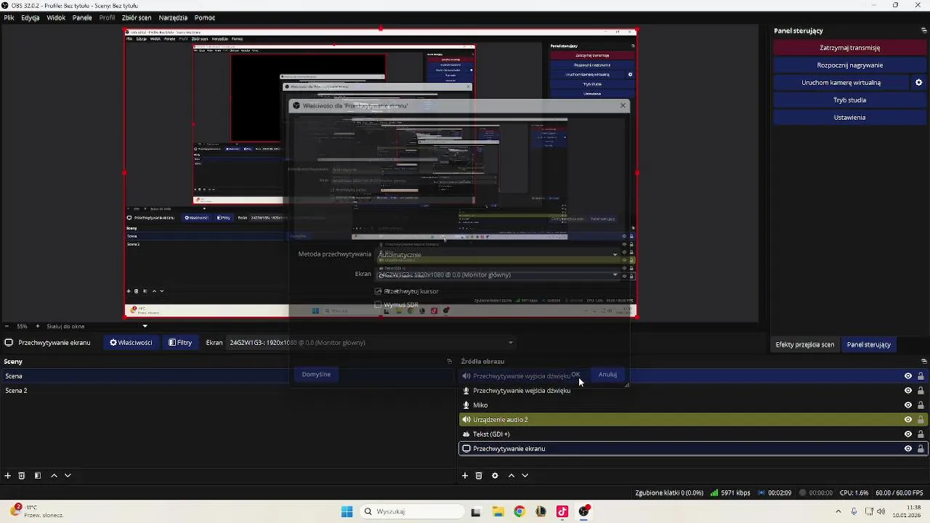Viewport: 930px width, 523px height.
Task: Move the scene up with the Sceny up arrow
Action: [54, 476]
